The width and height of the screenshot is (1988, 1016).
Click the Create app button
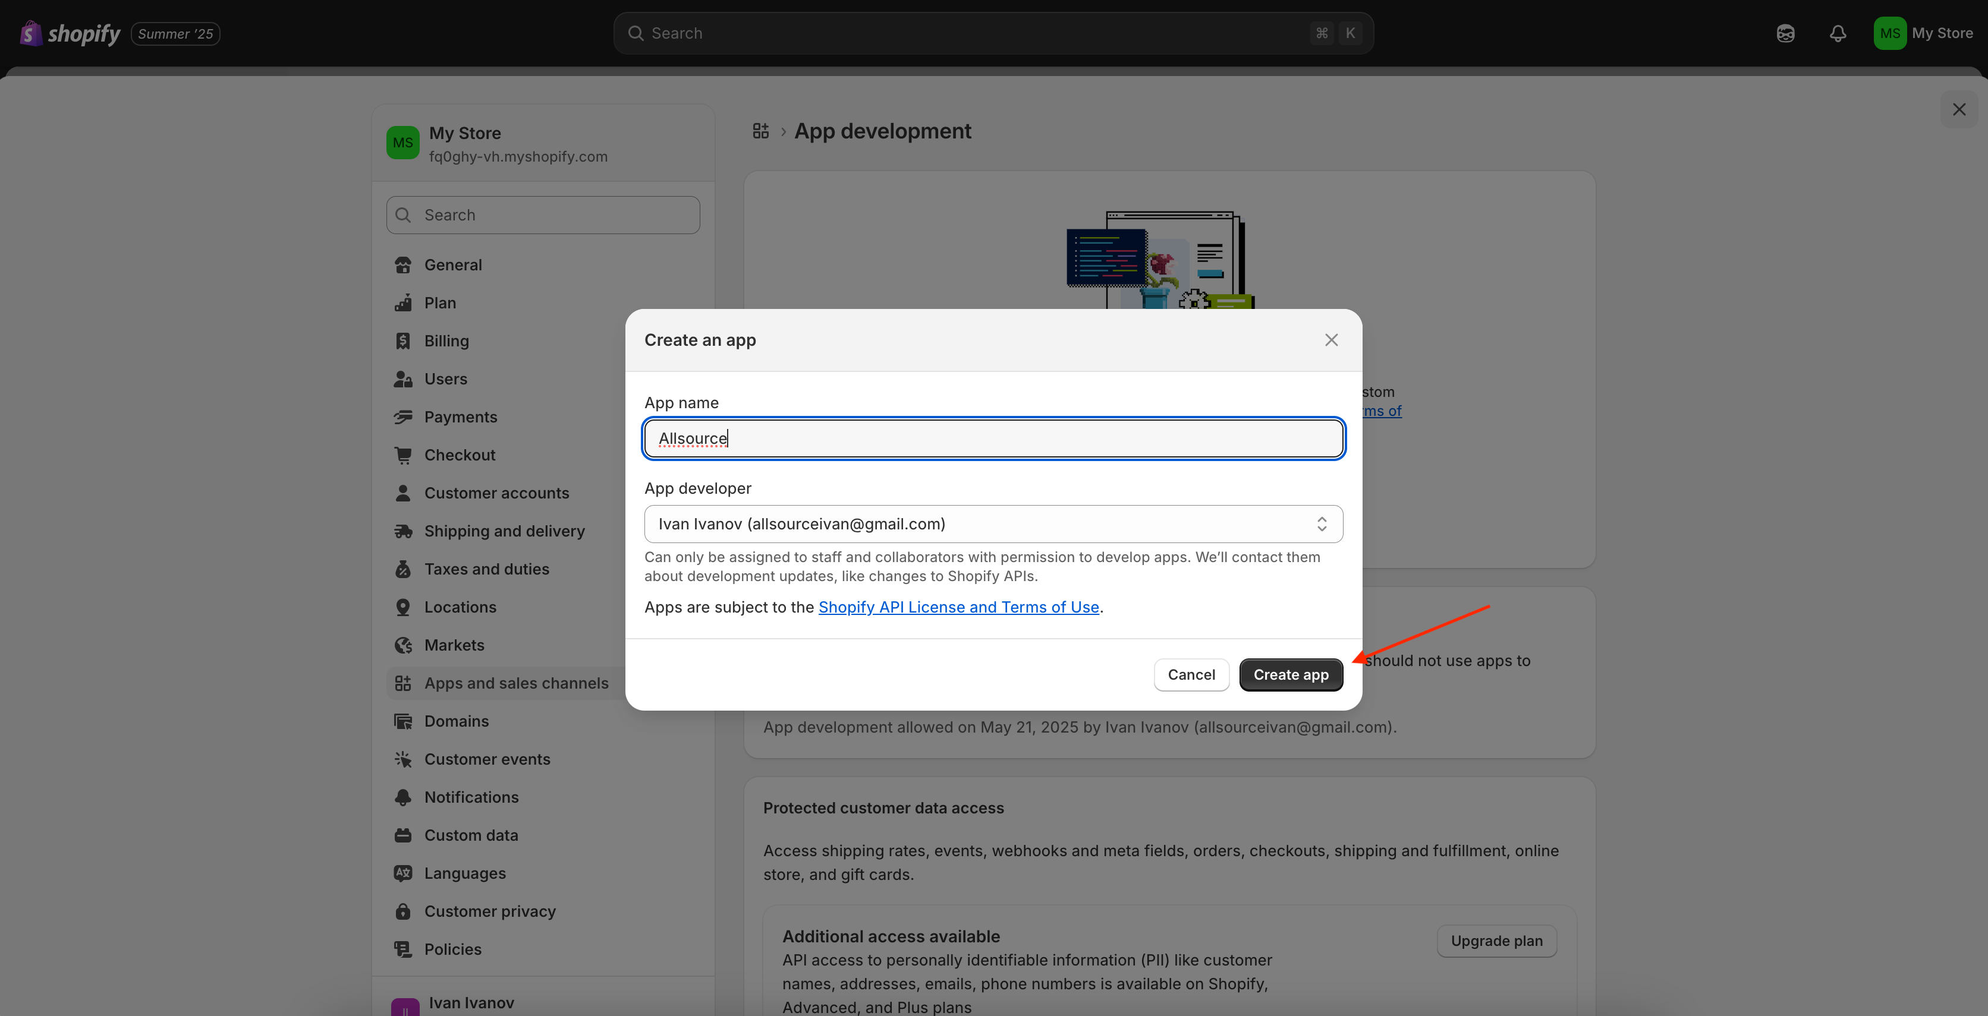(x=1290, y=674)
